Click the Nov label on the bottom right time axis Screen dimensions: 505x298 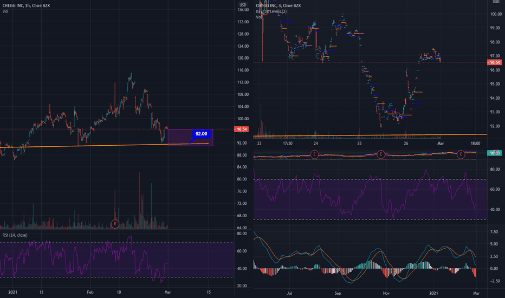click(386, 293)
